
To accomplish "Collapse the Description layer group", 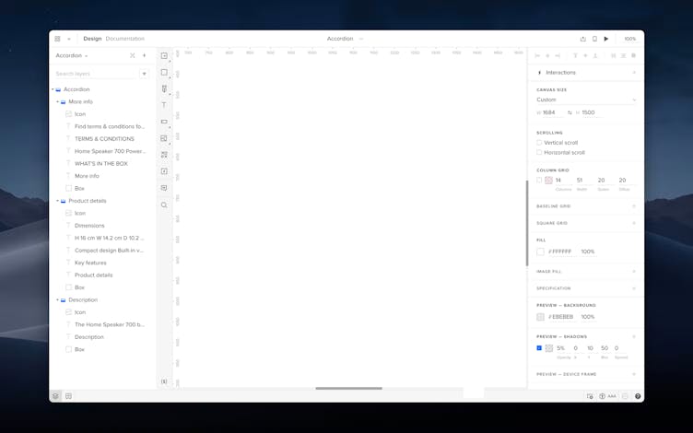I will coord(57,299).
